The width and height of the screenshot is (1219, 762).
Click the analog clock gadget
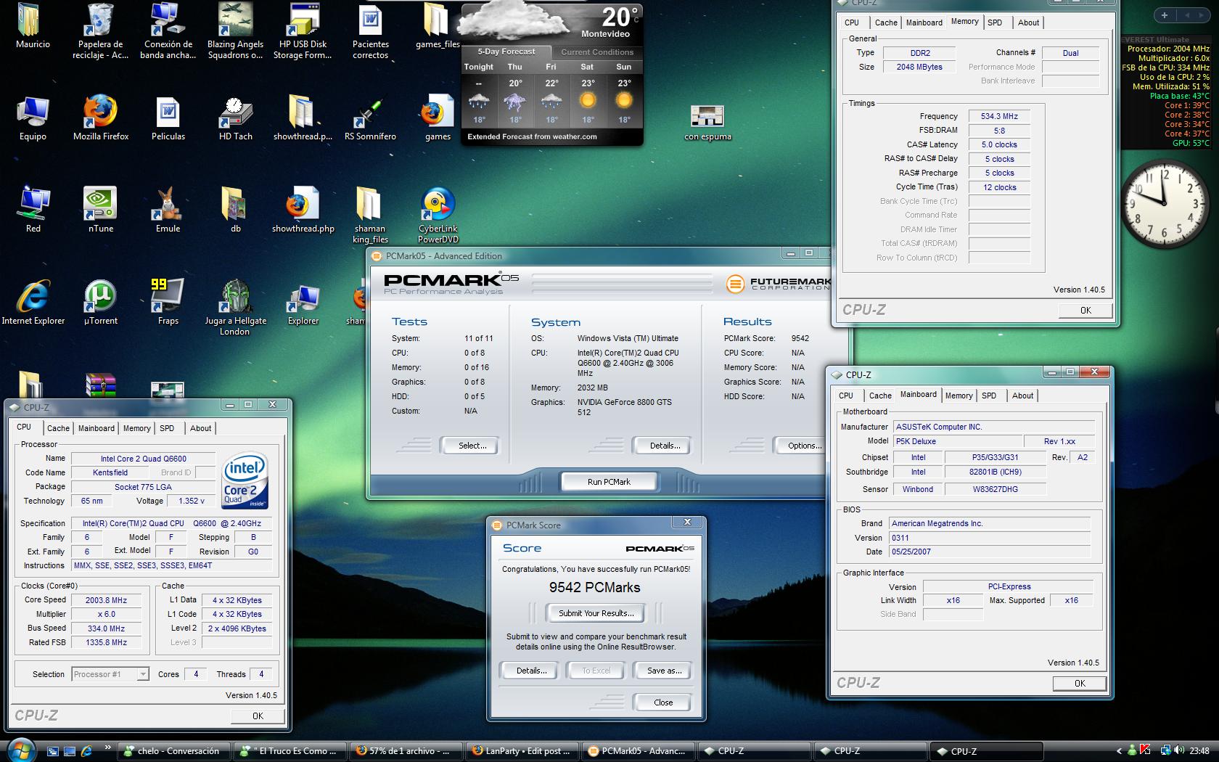[x=1166, y=202]
